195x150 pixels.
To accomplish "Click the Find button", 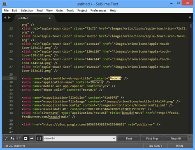I will [x=129, y=138].
